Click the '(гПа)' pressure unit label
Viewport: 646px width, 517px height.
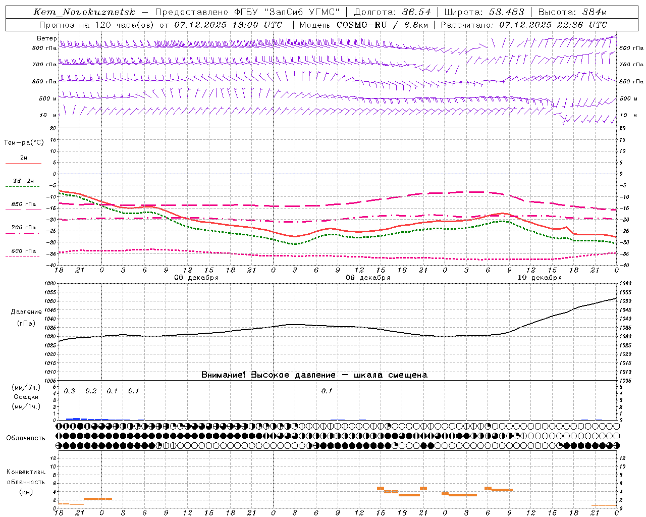(26, 323)
